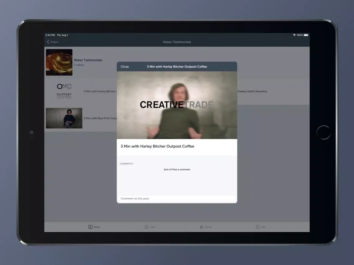Focus the 'Comment on this post' field
Viewport: 354px width, 265px height.
pos(177,198)
